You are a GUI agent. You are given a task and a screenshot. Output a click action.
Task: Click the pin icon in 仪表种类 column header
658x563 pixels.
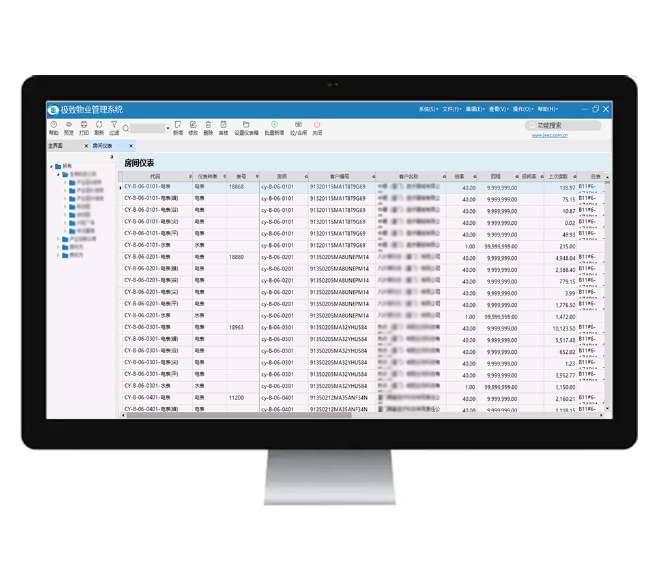(x=225, y=177)
